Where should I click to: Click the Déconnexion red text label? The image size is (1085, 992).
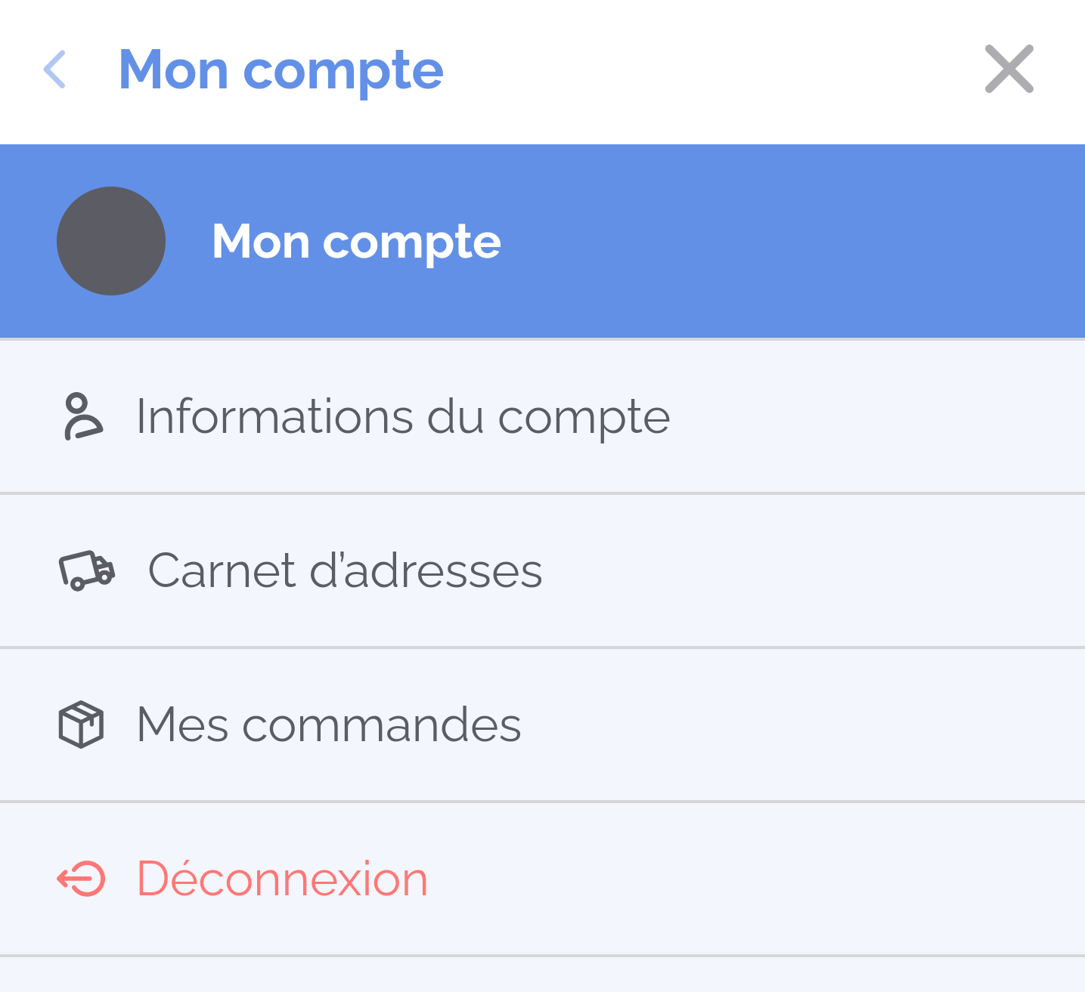coord(281,878)
